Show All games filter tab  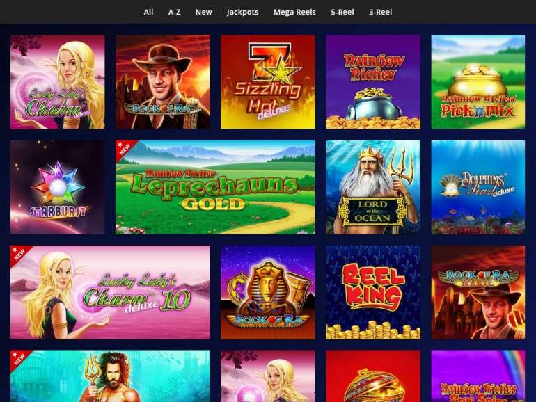148,12
